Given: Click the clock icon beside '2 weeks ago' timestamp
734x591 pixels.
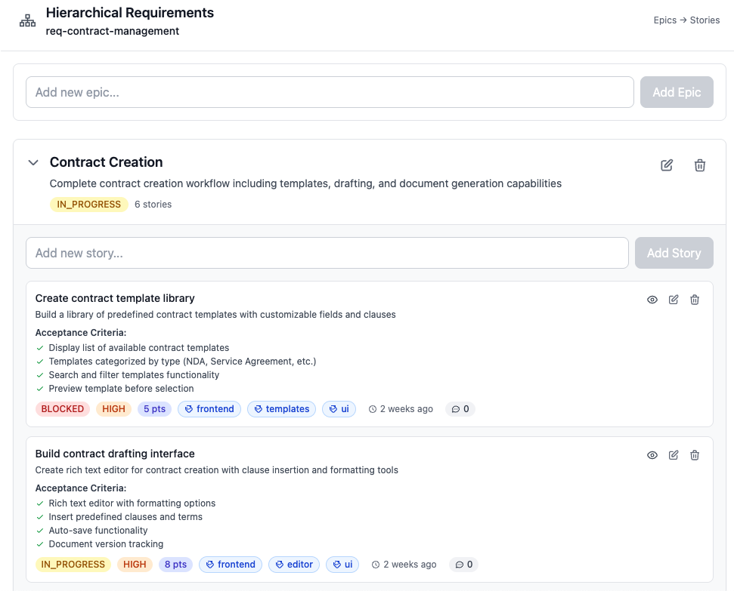Looking at the screenshot, I should (373, 408).
